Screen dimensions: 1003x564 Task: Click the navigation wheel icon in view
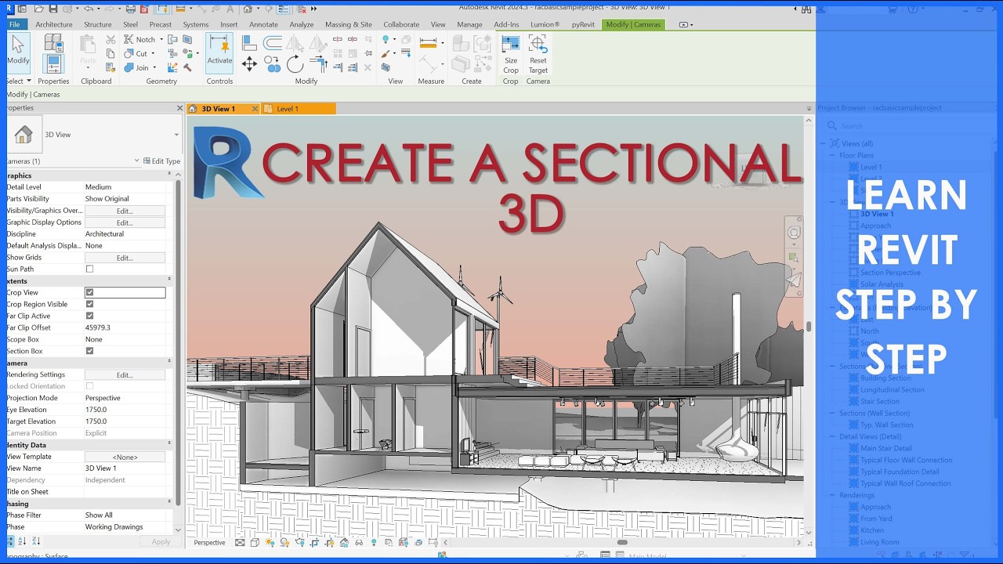(794, 233)
